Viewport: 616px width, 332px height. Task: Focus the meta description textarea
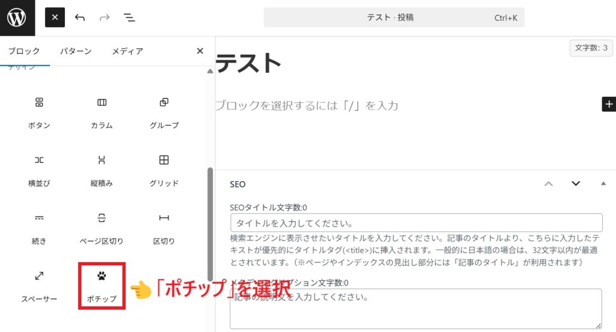416,309
